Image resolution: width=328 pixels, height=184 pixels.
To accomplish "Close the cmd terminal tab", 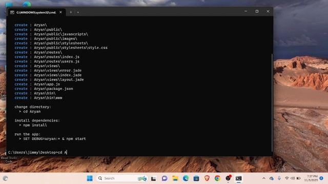I will click(60, 12).
